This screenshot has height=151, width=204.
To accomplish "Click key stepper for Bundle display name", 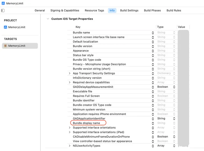I will tap(153, 123).
